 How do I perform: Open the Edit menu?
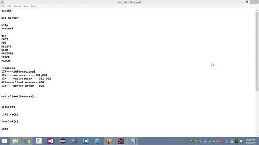tap(9, 6)
